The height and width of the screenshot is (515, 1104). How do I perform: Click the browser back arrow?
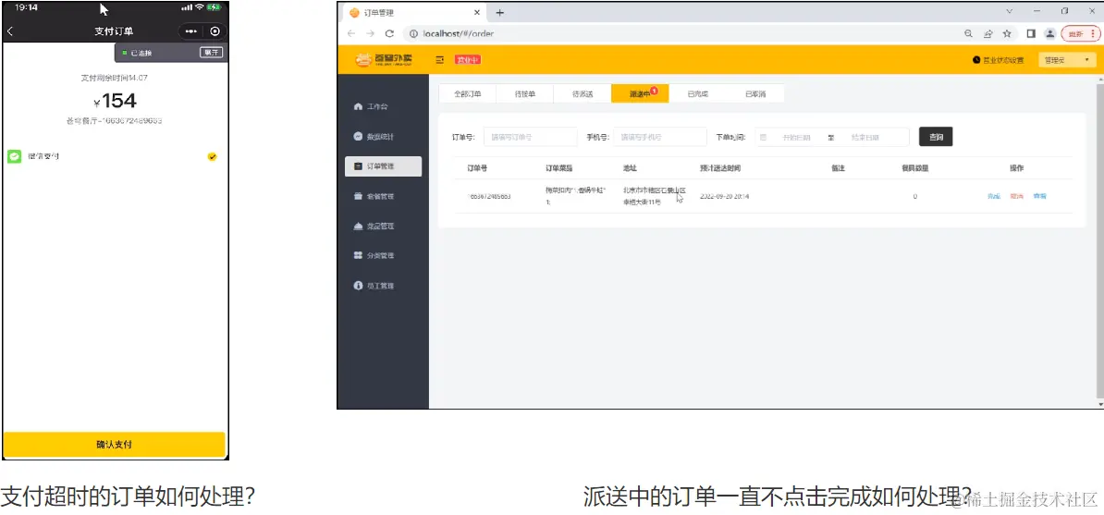click(350, 33)
